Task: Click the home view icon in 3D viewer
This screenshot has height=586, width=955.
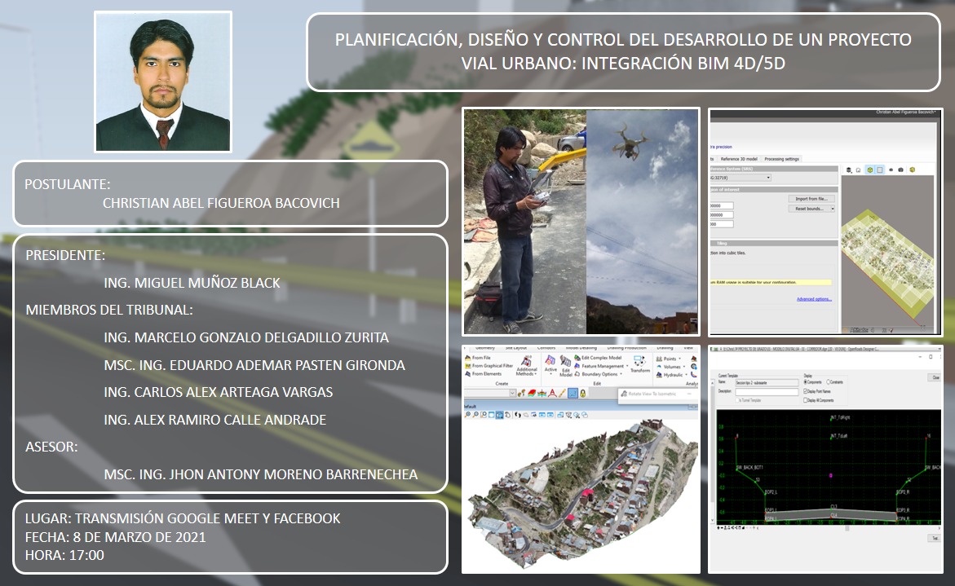Action: coord(858,170)
